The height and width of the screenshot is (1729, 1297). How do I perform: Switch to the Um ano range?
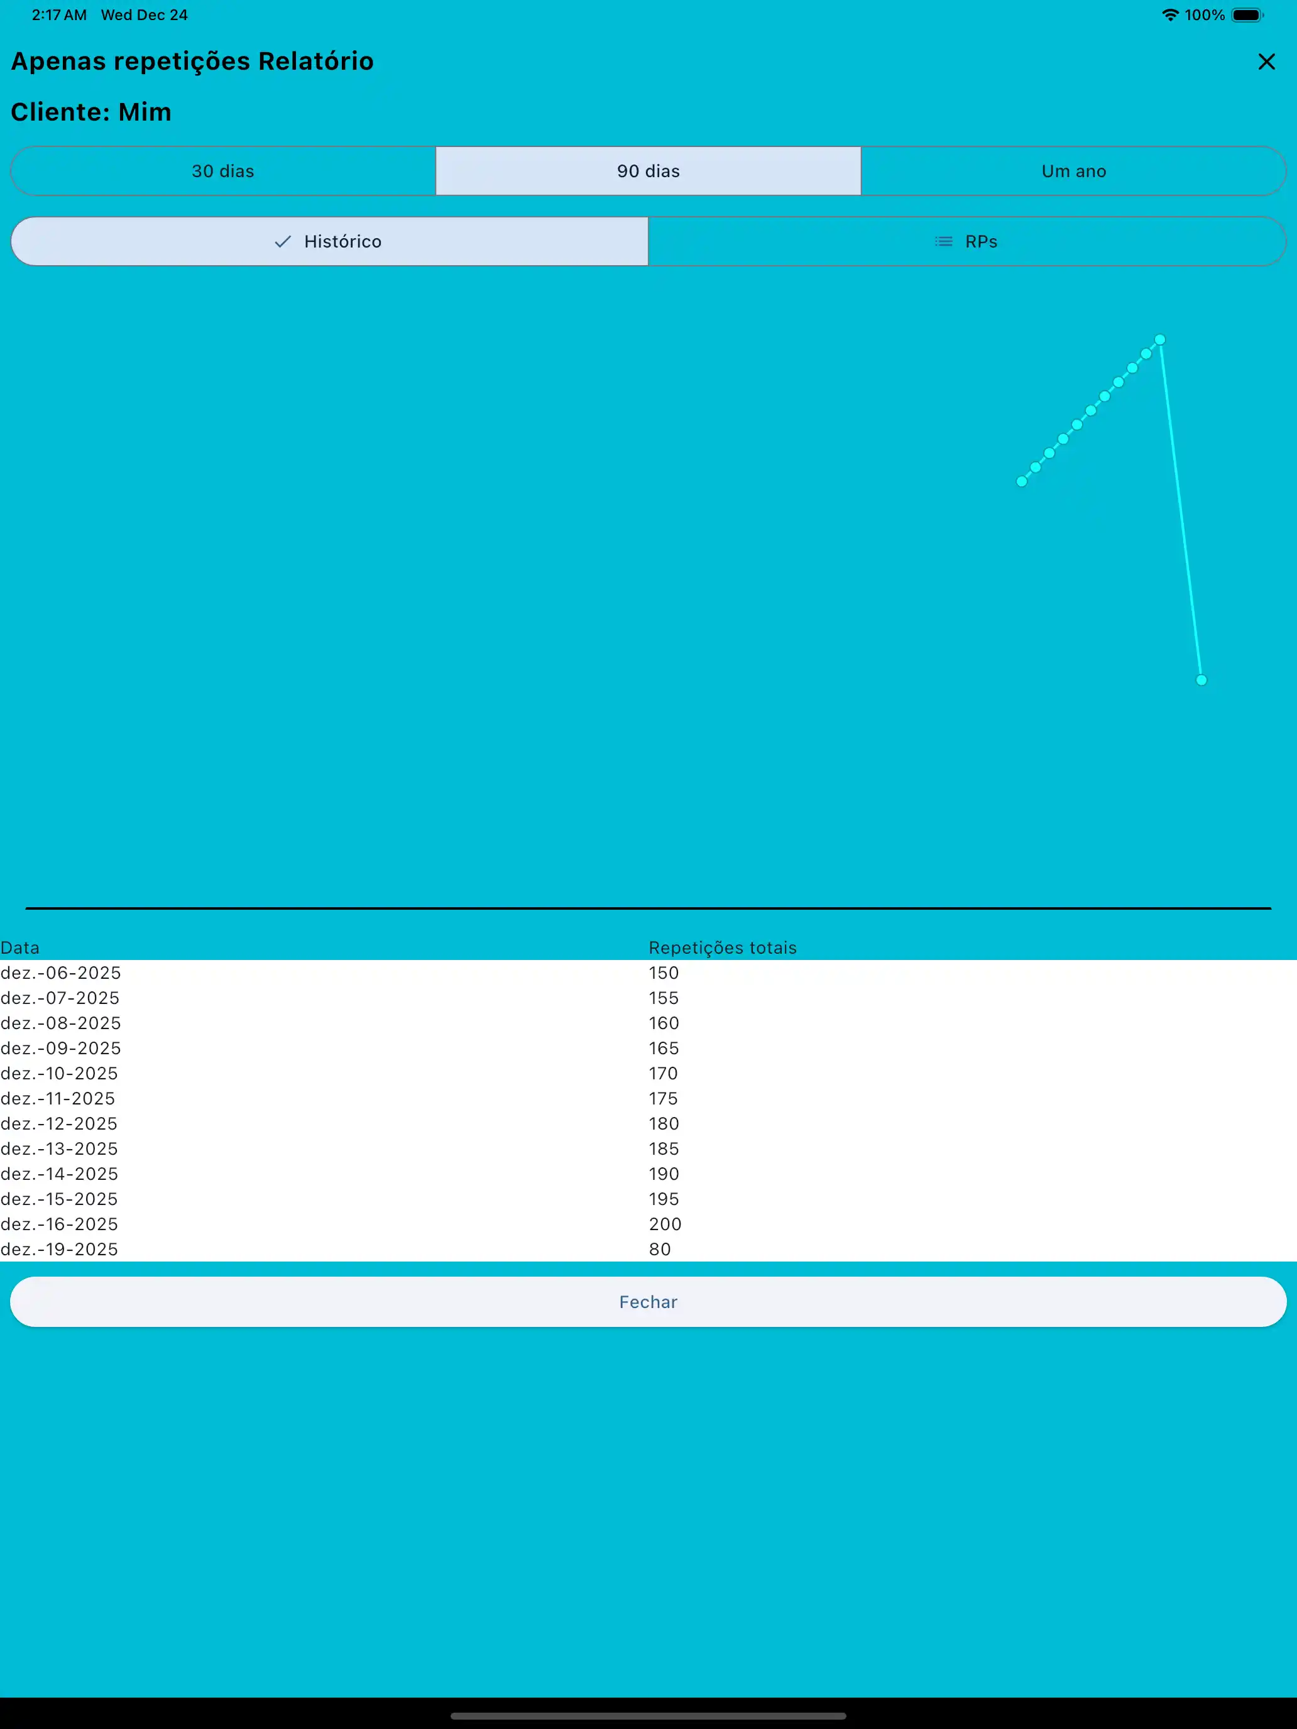pos(1073,171)
